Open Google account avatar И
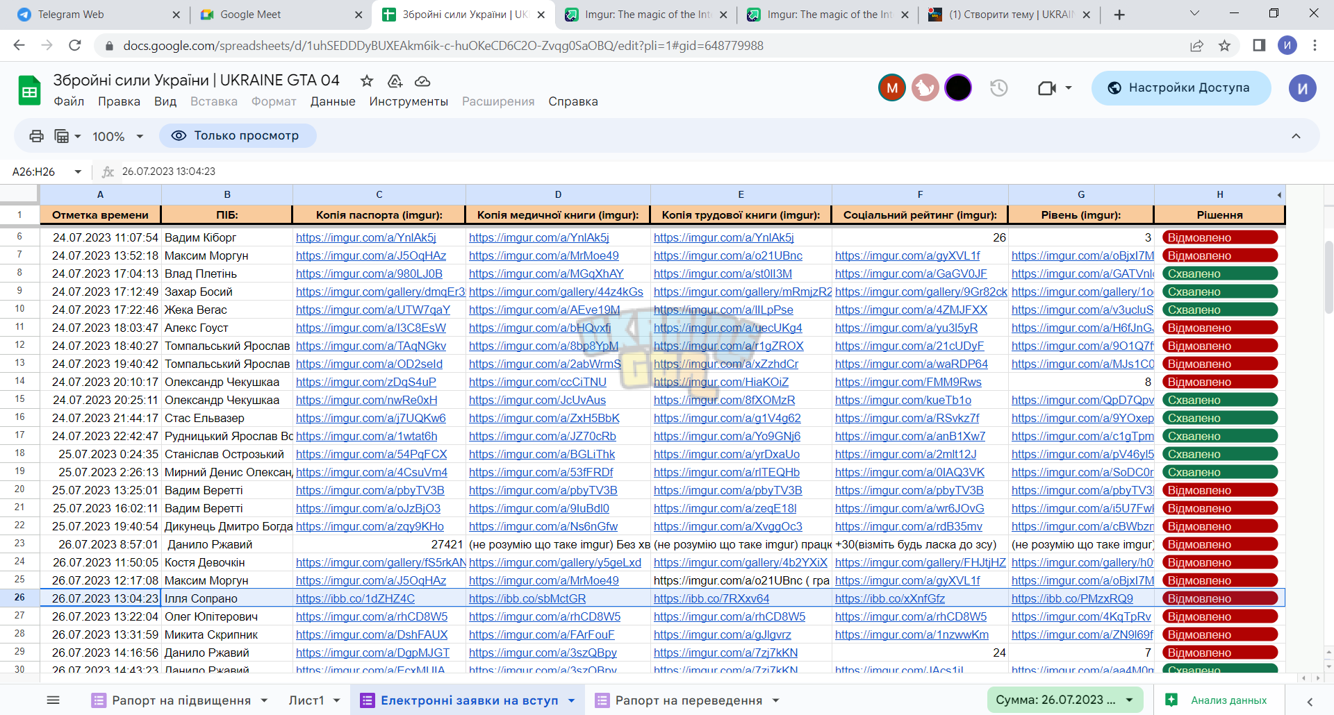This screenshot has width=1334, height=715. click(x=1303, y=88)
